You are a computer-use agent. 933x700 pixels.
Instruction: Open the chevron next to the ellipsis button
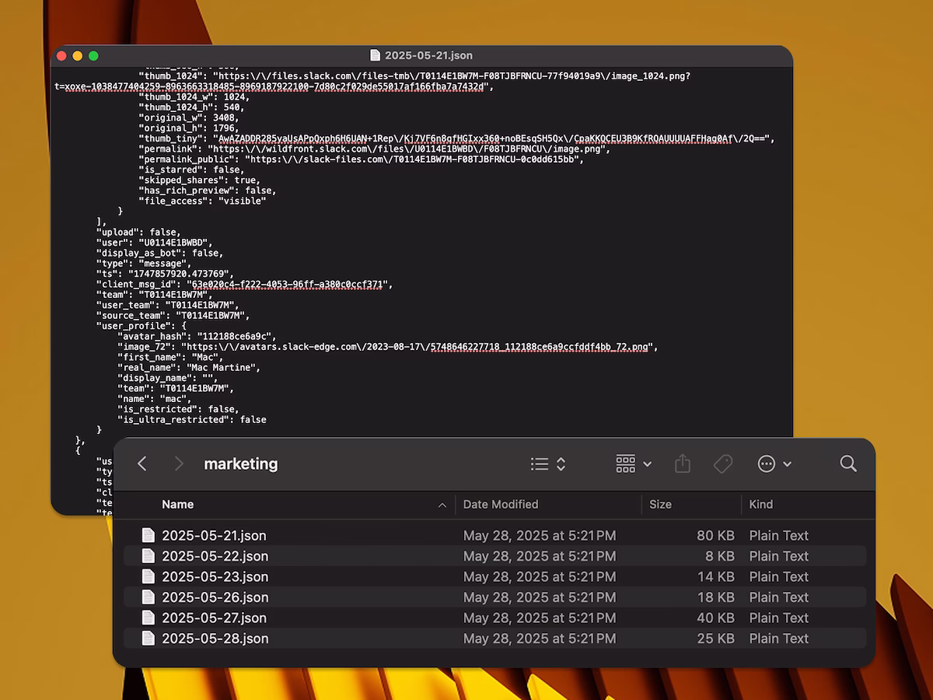pos(788,464)
